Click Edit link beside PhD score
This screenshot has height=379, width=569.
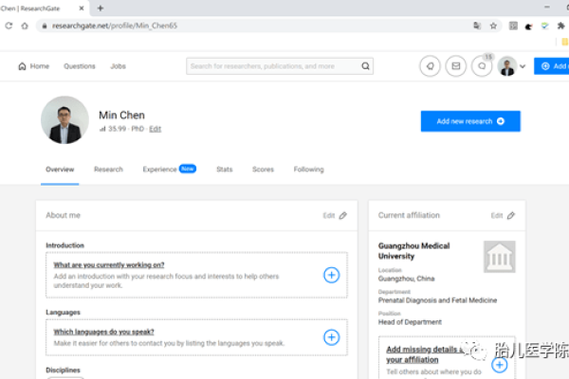pyautogui.click(x=156, y=129)
